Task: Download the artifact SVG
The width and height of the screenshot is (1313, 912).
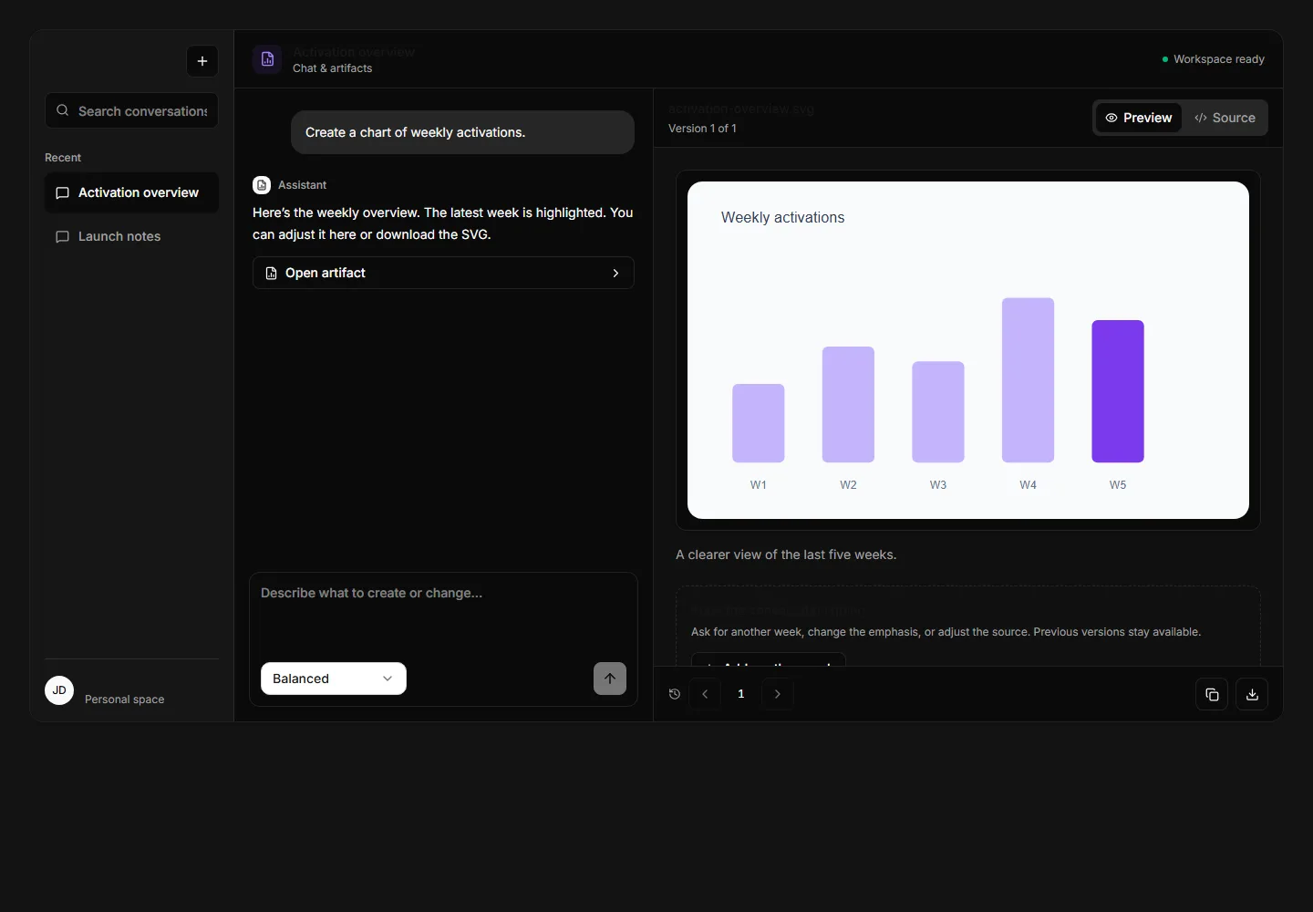Action: pos(1252,694)
